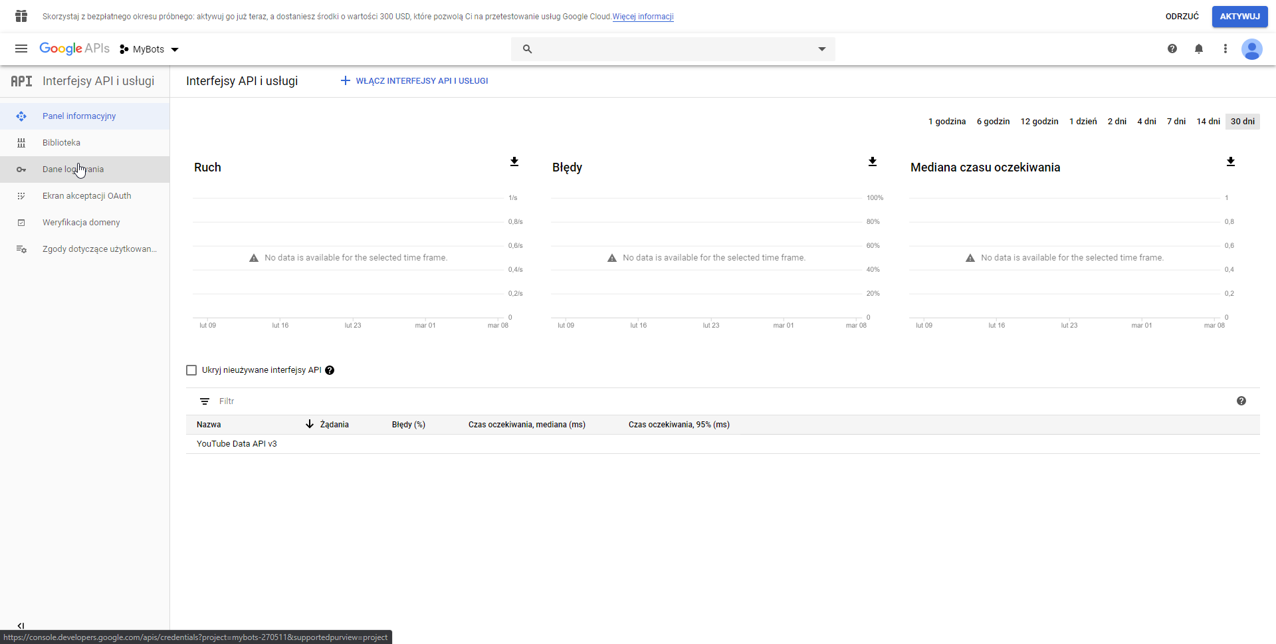Open the three-dot settings menu
Image resolution: width=1276 pixels, height=644 pixels.
tap(1225, 49)
